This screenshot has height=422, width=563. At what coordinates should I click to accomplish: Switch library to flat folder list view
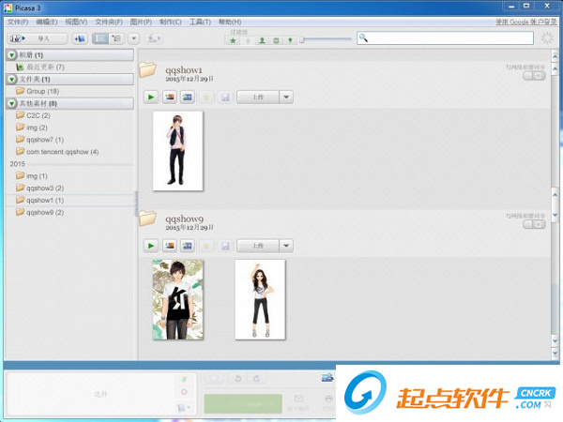(100, 38)
